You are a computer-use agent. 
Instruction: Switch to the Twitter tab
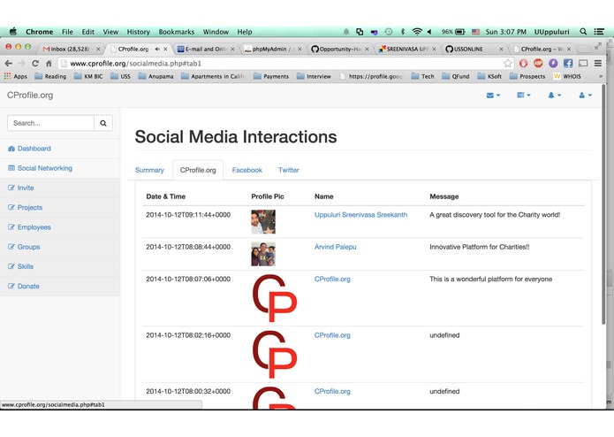click(289, 170)
